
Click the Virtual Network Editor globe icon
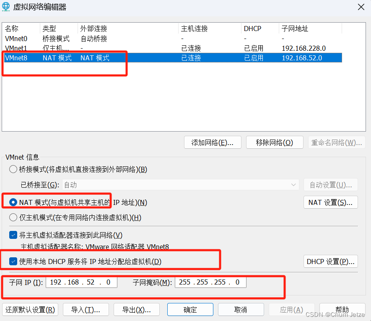coord(6,7)
